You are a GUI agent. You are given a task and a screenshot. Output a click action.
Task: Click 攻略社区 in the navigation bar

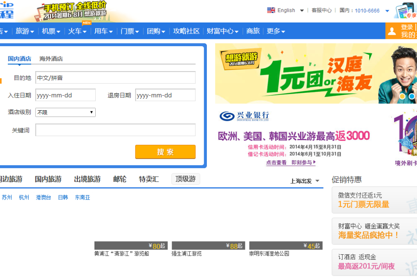tap(186, 31)
